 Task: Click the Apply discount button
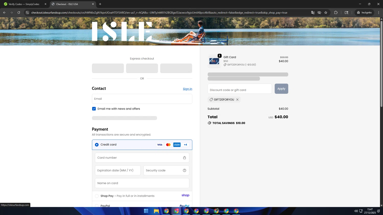coord(281,89)
